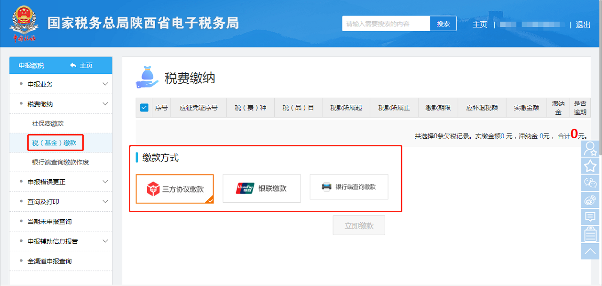Click the star favorites icon in sidebar
Viewport: 602px width, 286px height.
(590, 166)
